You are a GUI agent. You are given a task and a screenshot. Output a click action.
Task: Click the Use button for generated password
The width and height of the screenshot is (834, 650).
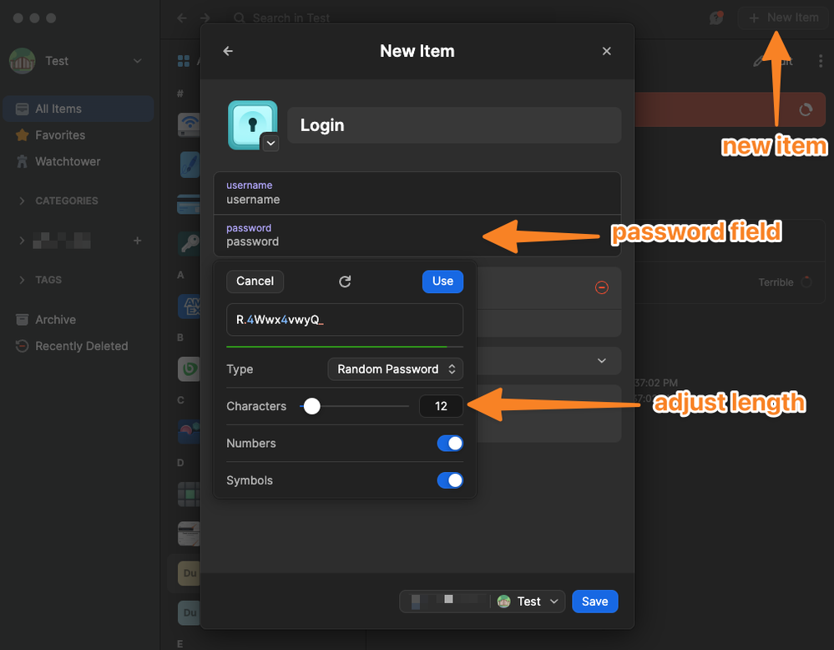(442, 282)
